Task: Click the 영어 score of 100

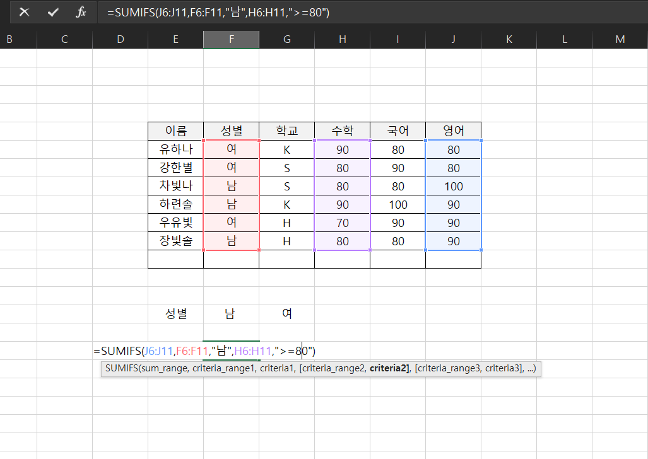Action: [x=453, y=186]
